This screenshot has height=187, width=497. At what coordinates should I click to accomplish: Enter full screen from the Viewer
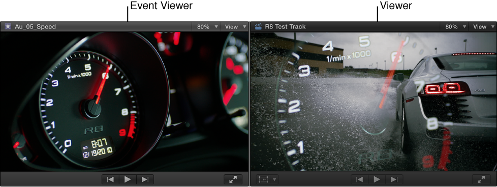(481, 179)
